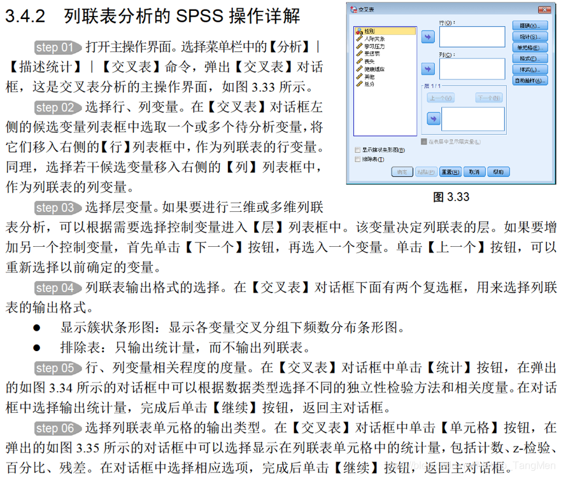The height and width of the screenshot is (477, 561).
Task: Click the 确定 button
Action: [402, 172]
